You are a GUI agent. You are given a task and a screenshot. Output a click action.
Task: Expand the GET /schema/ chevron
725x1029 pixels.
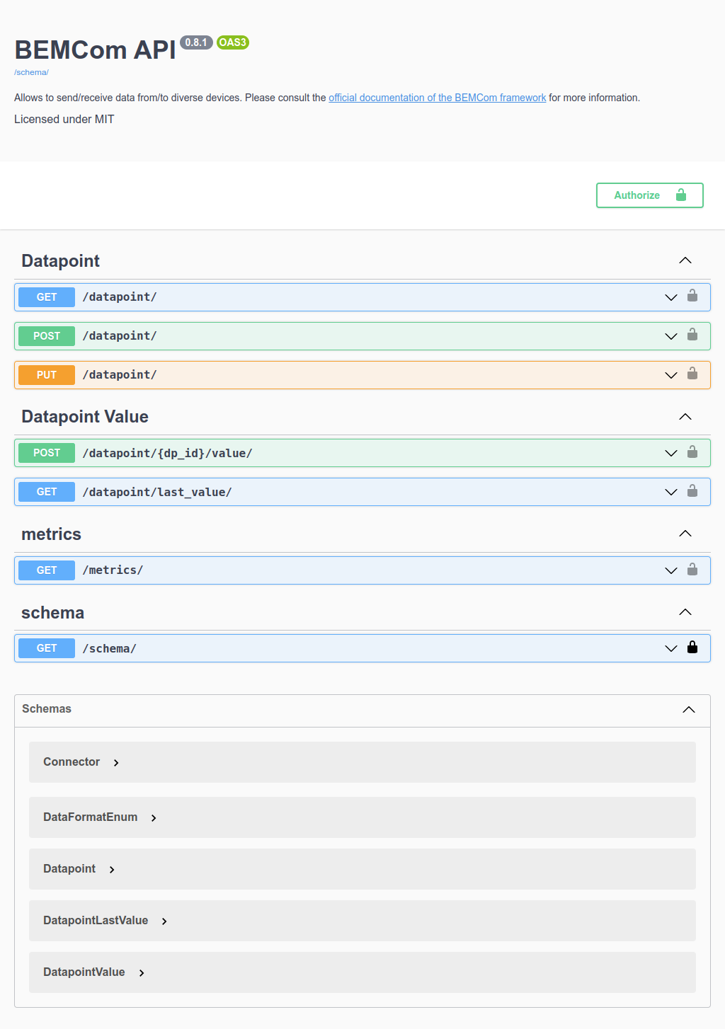click(x=671, y=648)
